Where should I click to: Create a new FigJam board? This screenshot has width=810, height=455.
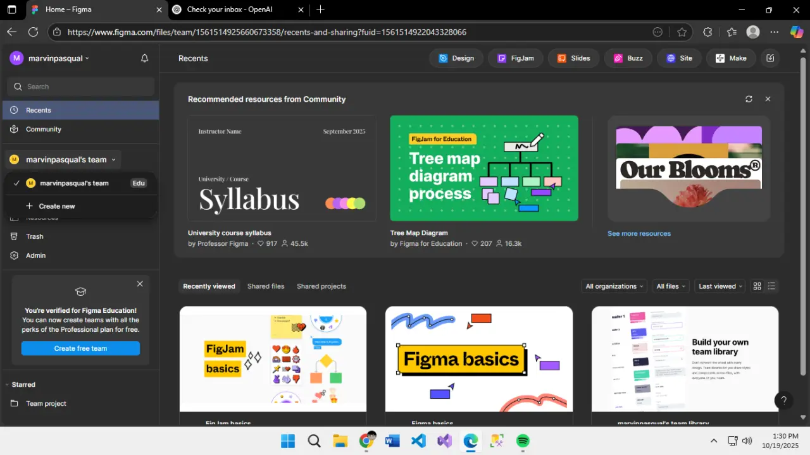click(x=516, y=58)
